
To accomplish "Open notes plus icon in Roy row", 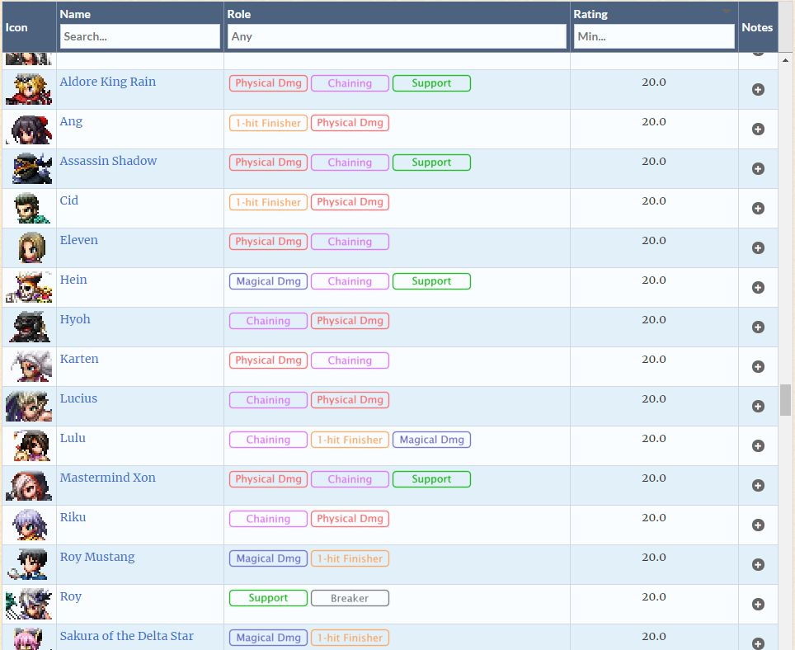I will [x=758, y=604].
